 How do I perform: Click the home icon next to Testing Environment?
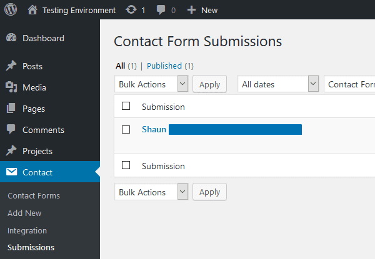[x=32, y=10]
